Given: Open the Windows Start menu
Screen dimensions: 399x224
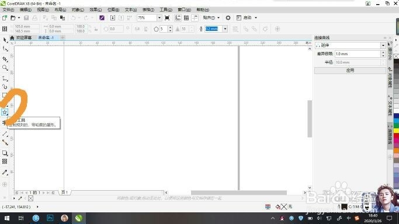Looking at the screenshot, I should [7, 218].
